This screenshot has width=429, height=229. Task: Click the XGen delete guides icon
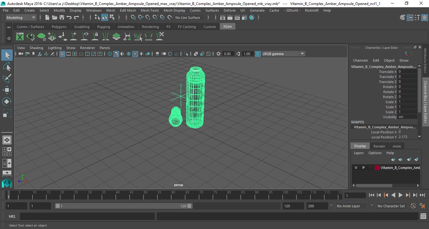pos(160,36)
